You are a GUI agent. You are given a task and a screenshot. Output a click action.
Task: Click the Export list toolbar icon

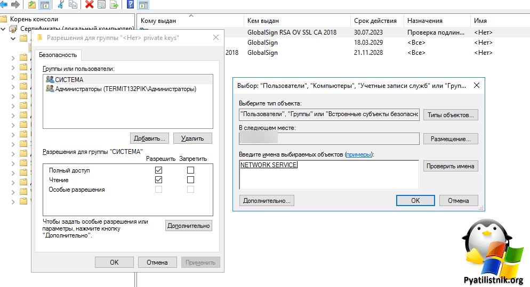tap(114, 5)
